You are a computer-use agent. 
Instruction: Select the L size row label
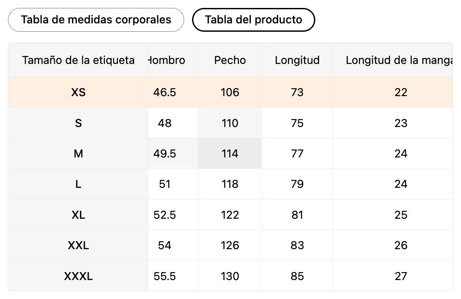[78, 184]
